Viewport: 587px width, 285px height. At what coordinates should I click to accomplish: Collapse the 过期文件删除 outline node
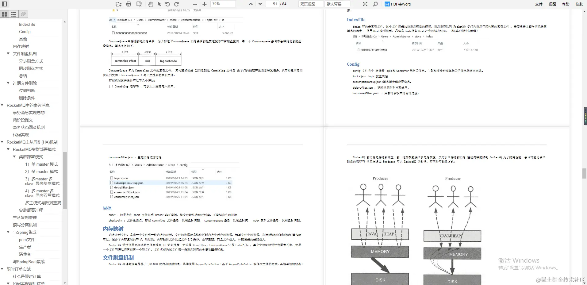coord(8,83)
